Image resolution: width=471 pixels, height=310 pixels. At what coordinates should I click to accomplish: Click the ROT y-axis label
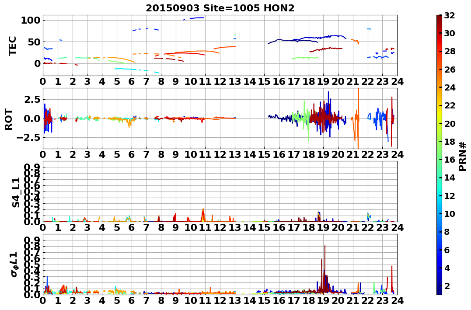(x=9, y=119)
